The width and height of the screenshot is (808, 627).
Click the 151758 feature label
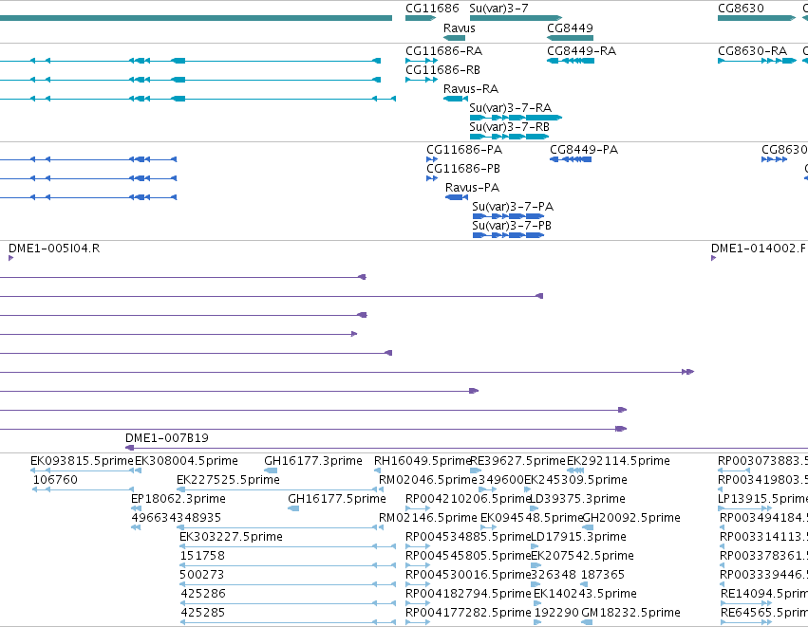coord(202,556)
